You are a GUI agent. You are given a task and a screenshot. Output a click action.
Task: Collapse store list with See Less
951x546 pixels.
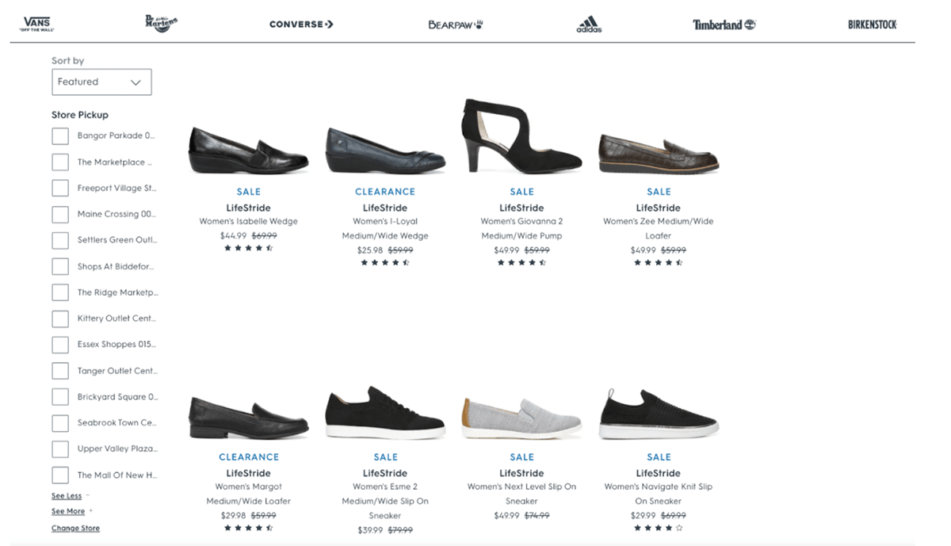(67, 496)
